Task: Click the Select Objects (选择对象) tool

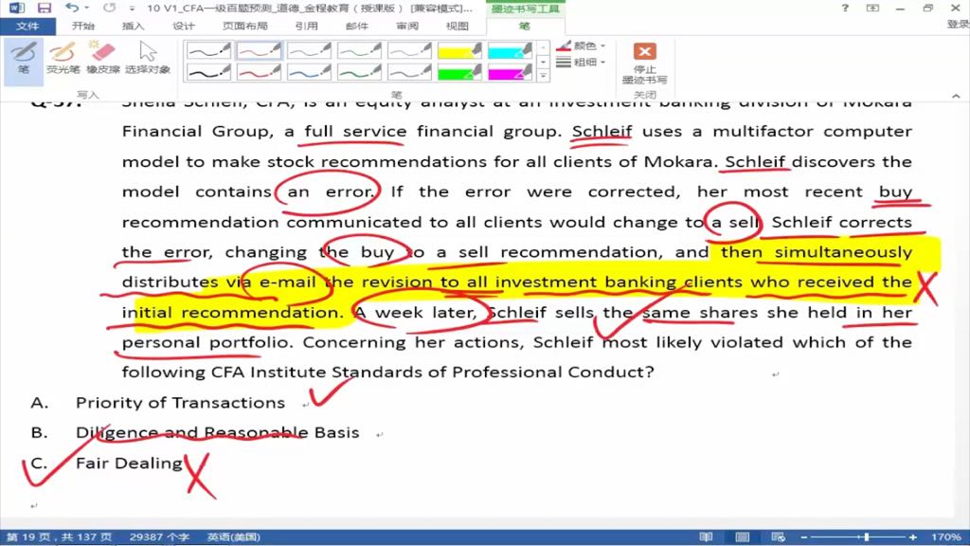Action: coord(148,57)
